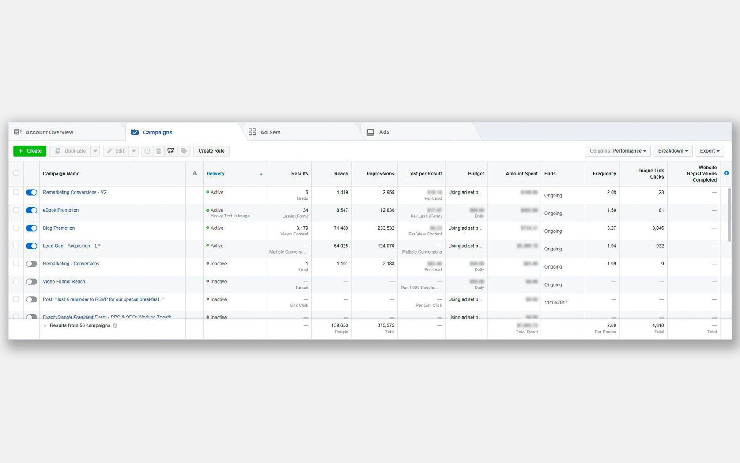740x463 pixels.
Task: Check the eBook Promotion row checkbox
Action: pyautogui.click(x=16, y=210)
